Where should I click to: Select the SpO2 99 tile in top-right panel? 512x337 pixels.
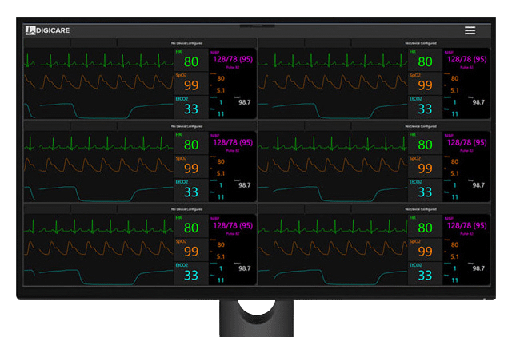425,83
